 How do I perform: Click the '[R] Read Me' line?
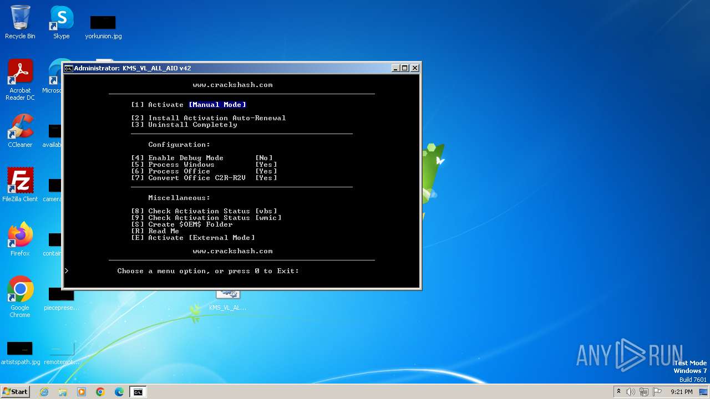(155, 231)
